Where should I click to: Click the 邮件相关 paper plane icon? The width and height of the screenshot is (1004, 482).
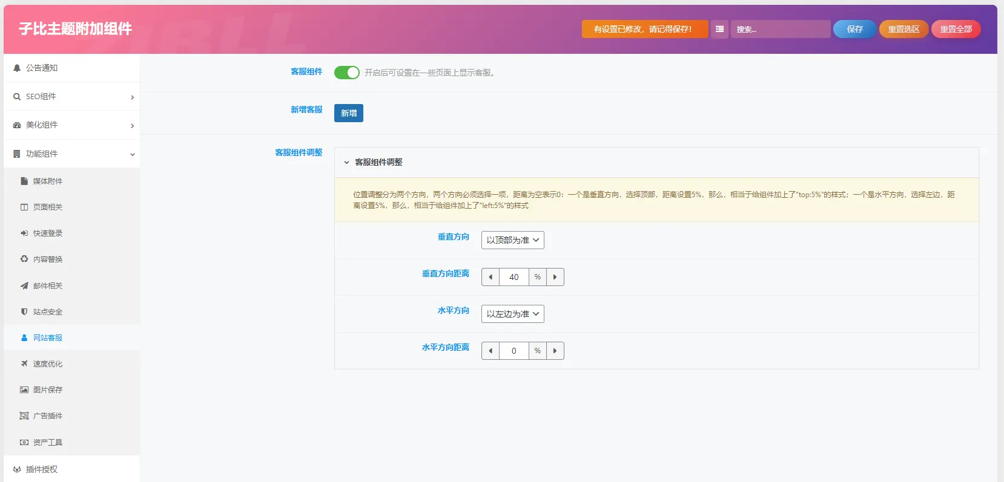pyautogui.click(x=24, y=285)
